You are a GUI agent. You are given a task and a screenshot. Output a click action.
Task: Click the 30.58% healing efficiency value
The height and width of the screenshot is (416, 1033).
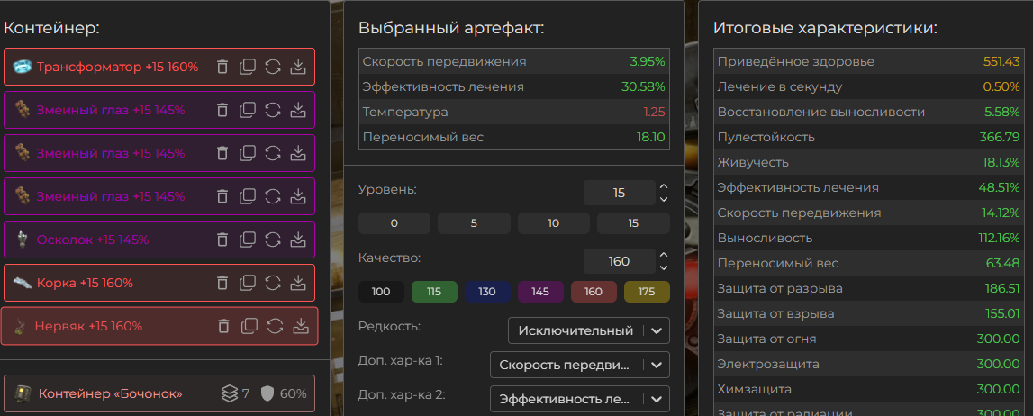tap(643, 86)
